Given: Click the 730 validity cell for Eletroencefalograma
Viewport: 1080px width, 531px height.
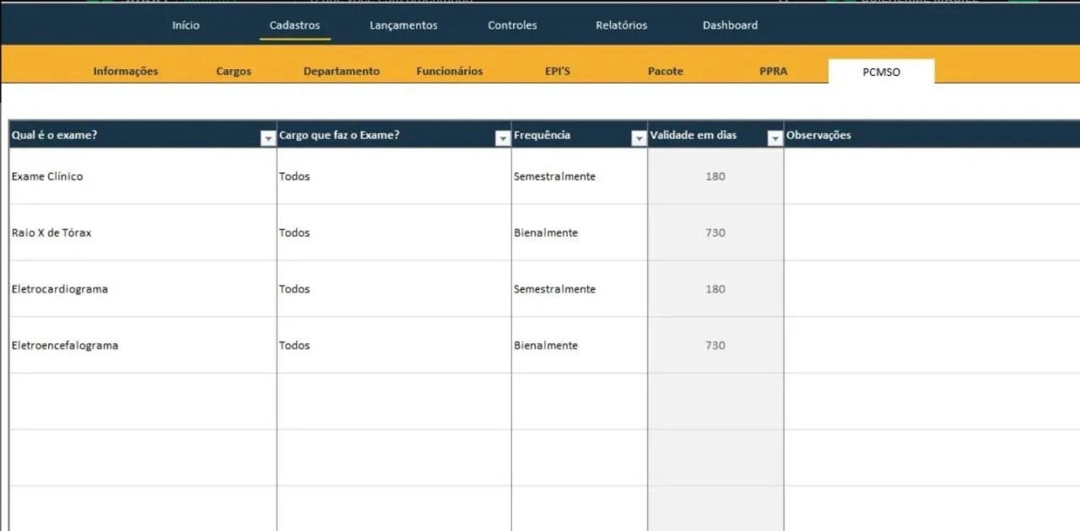Looking at the screenshot, I should click(715, 346).
